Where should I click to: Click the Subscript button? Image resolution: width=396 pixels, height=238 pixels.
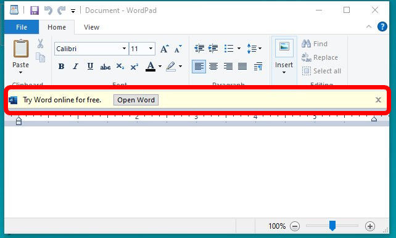(120, 67)
